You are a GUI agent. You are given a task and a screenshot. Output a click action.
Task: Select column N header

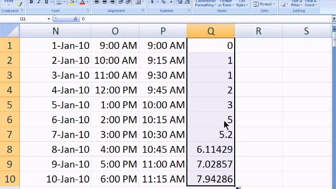pos(56,31)
